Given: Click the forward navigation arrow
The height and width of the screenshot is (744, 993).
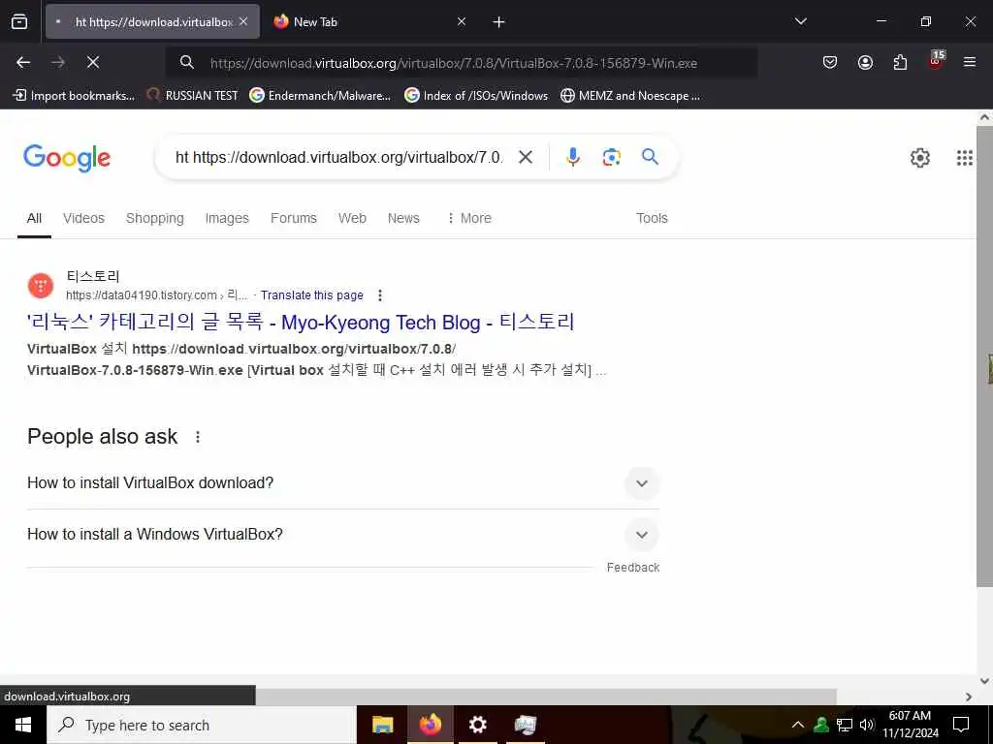Looking at the screenshot, I should pos(58,62).
